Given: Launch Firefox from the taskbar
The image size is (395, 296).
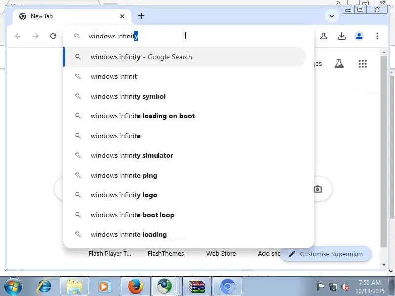Looking at the screenshot, I should coord(135,287).
